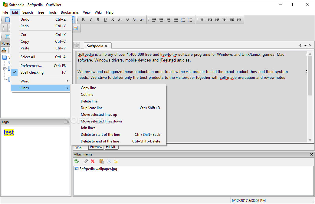This screenshot has width=315, height=204.
Task: Align text right
Action: [168, 20]
